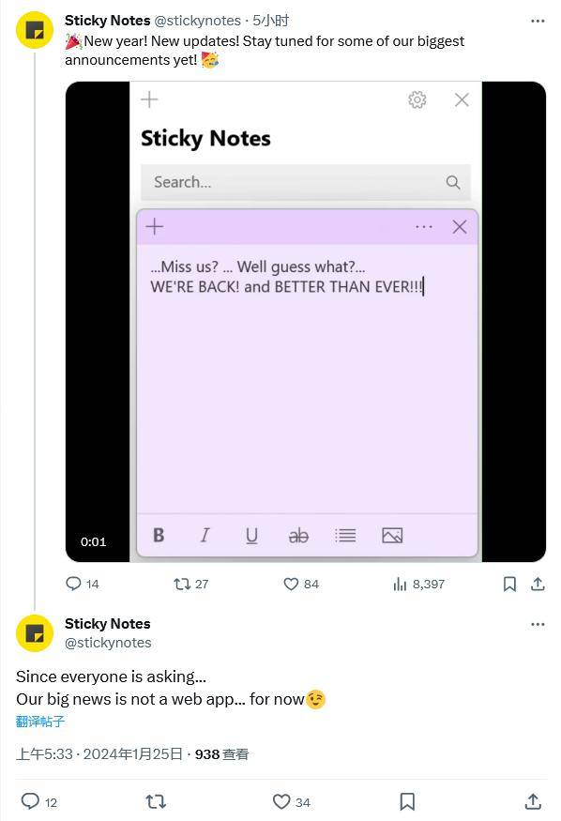This screenshot has height=821, width=561.
Task: Toggle Bold formatting in the sticky note
Action: pos(159,535)
